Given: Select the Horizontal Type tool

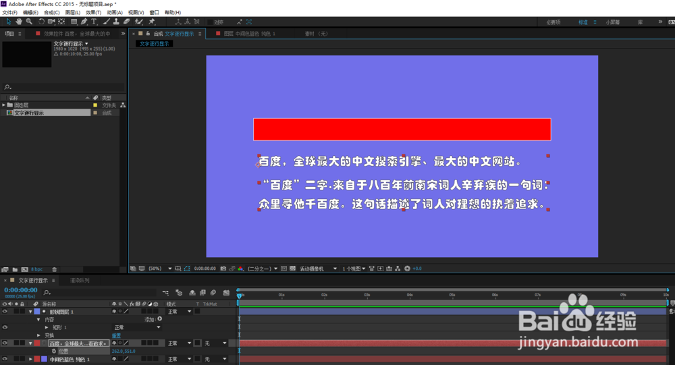Looking at the screenshot, I should tap(94, 21).
